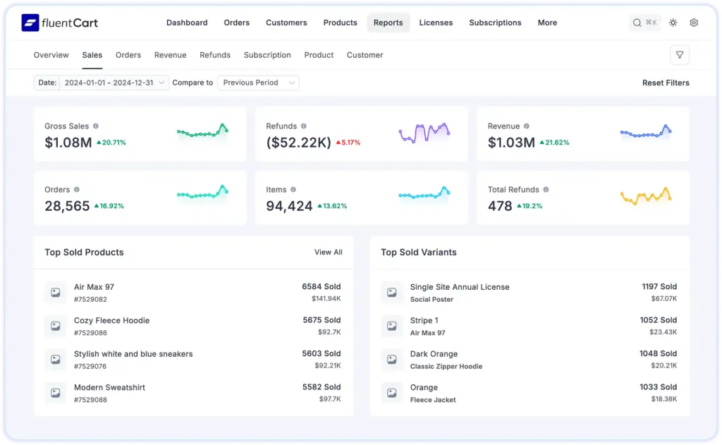This screenshot has width=722, height=445.
Task: Click the fluentCart logo icon
Action: point(29,22)
